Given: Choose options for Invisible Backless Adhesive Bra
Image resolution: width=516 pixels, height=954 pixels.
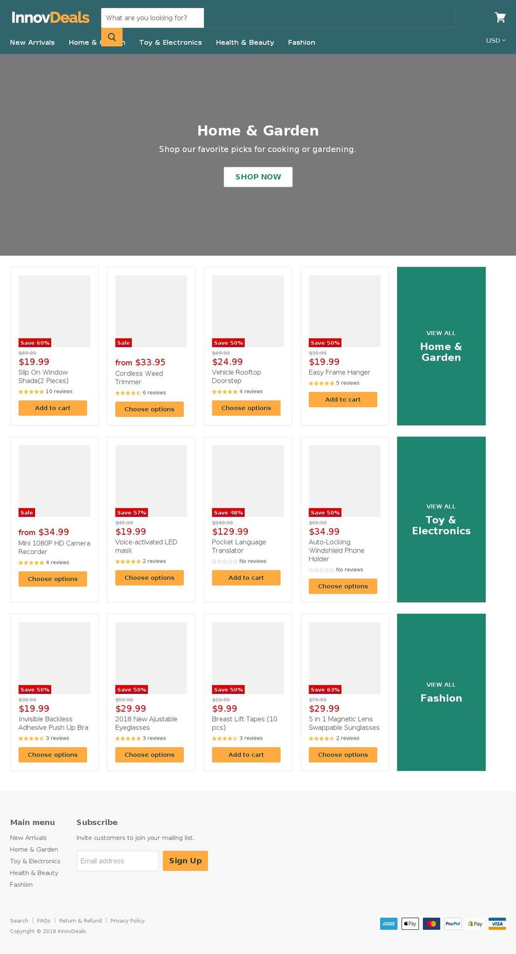Looking at the screenshot, I should pos(53,755).
